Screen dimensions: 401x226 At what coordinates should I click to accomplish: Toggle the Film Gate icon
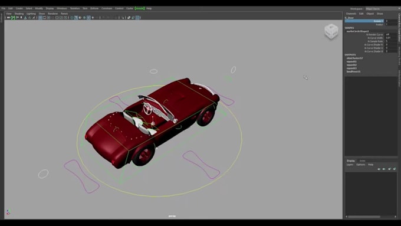[x=44, y=17]
